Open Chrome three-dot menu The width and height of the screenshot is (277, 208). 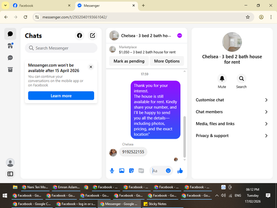pos(271,17)
